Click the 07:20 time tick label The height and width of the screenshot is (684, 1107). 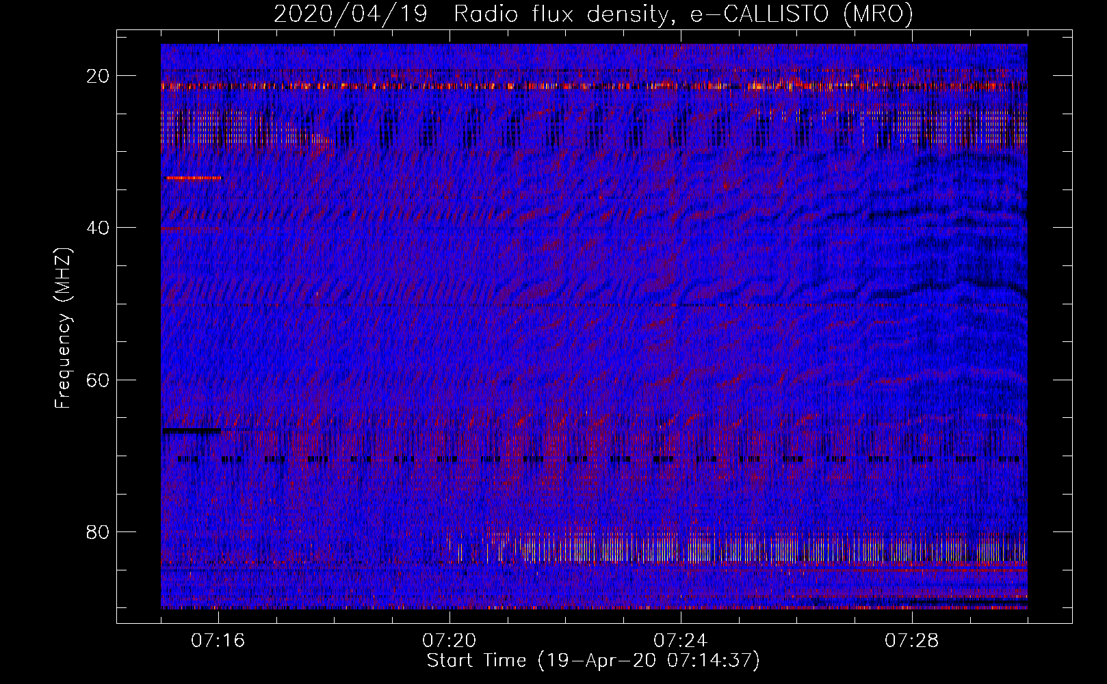450,641
